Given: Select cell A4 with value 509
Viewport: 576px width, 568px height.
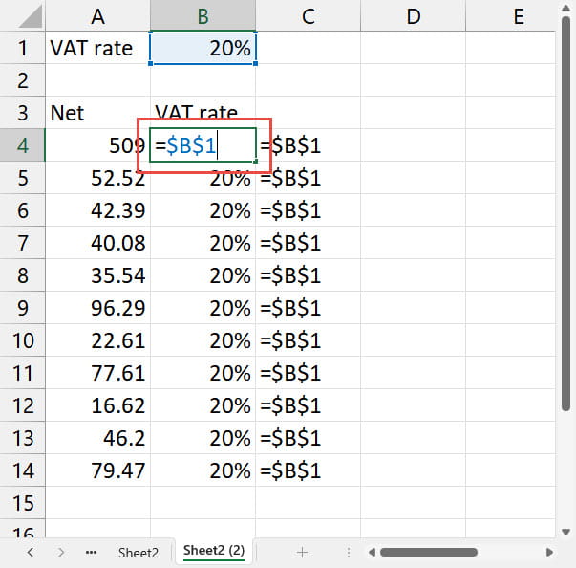Looking at the screenshot, I should click(97, 146).
